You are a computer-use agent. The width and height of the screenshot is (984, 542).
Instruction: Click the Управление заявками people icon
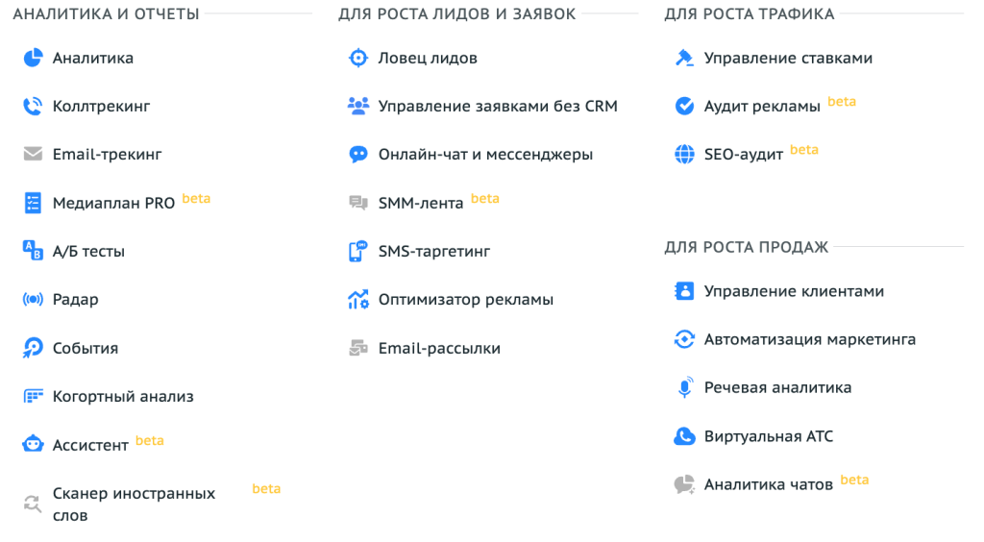tap(358, 106)
